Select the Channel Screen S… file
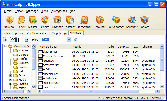The height and width of the screenshot is (101, 167). pos(55,56)
